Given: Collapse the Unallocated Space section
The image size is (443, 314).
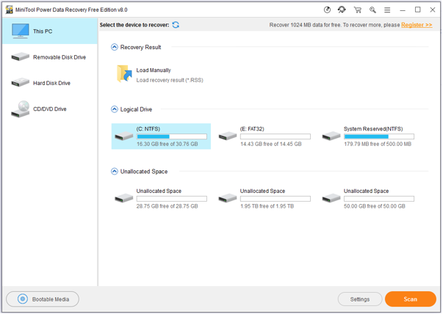Looking at the screenshot, I should pos(115,171).
